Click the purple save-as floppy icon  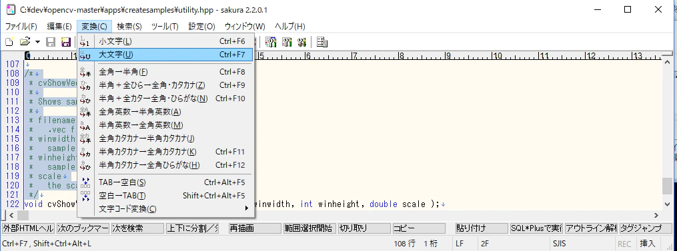(x=66, y=42)
